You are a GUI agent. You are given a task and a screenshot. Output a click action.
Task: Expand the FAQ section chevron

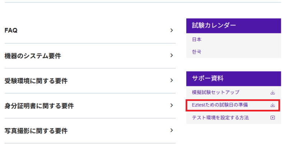pyautogui.click(x=172, y=30)
